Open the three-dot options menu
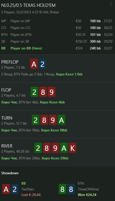 pos(111,4)
